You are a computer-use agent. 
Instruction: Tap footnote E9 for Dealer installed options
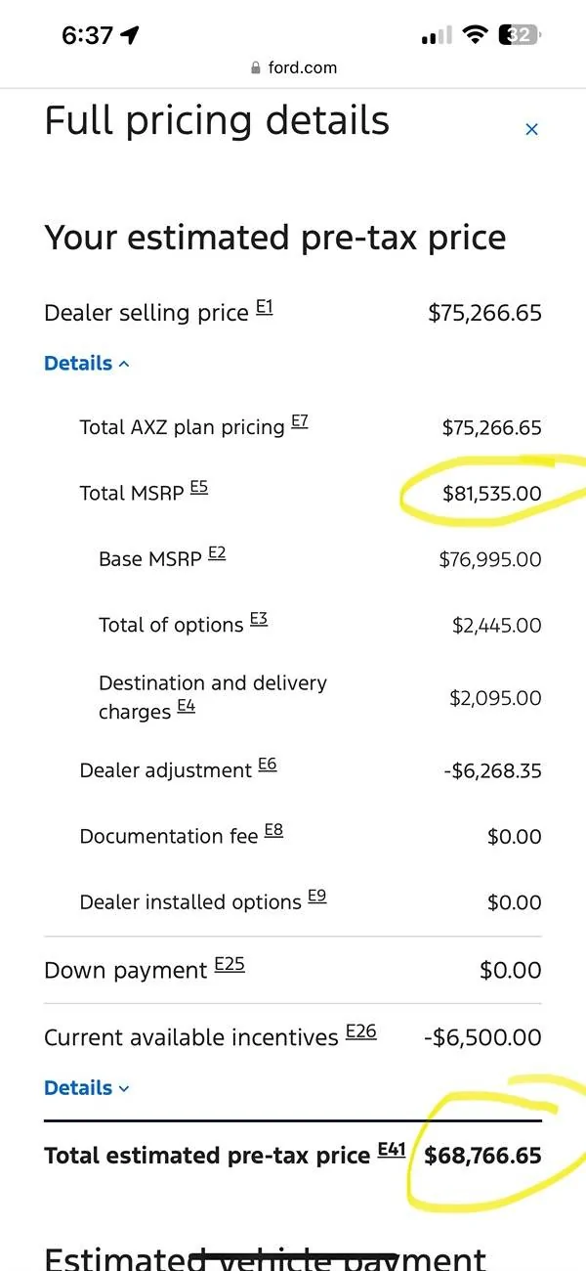[316, 897]
